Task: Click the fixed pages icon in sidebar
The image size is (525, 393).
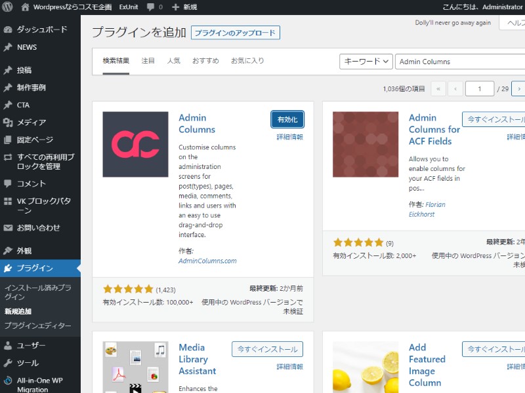Action: point(8,140)
